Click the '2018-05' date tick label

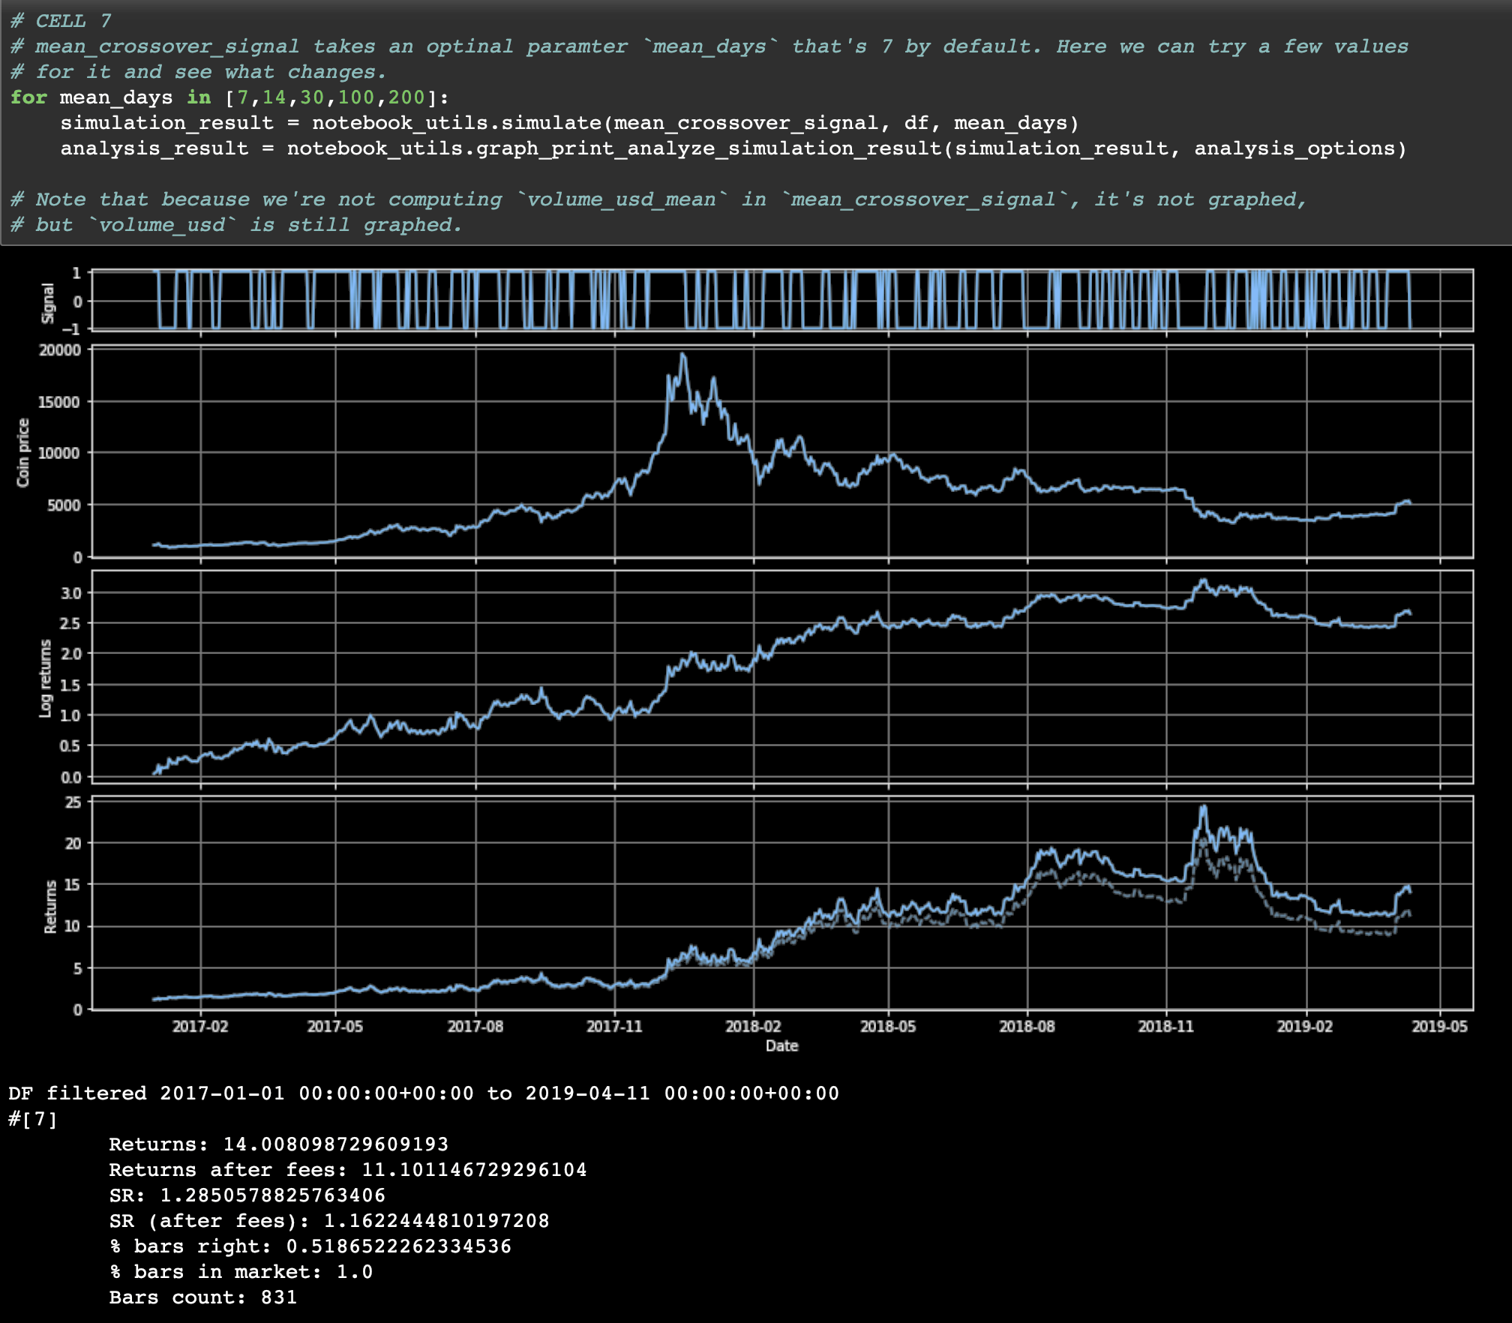coord(888,1026)
